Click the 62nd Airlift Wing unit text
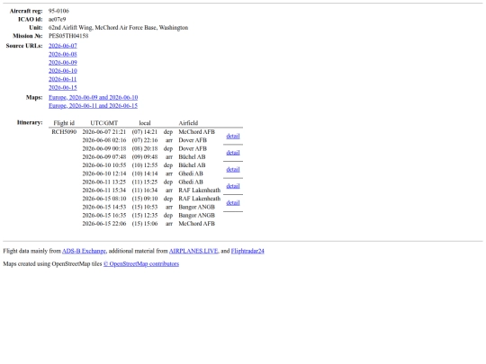Image resolution: width=486 pixels, height=364 pixels. pyautogui.click(x=118, y=28)
